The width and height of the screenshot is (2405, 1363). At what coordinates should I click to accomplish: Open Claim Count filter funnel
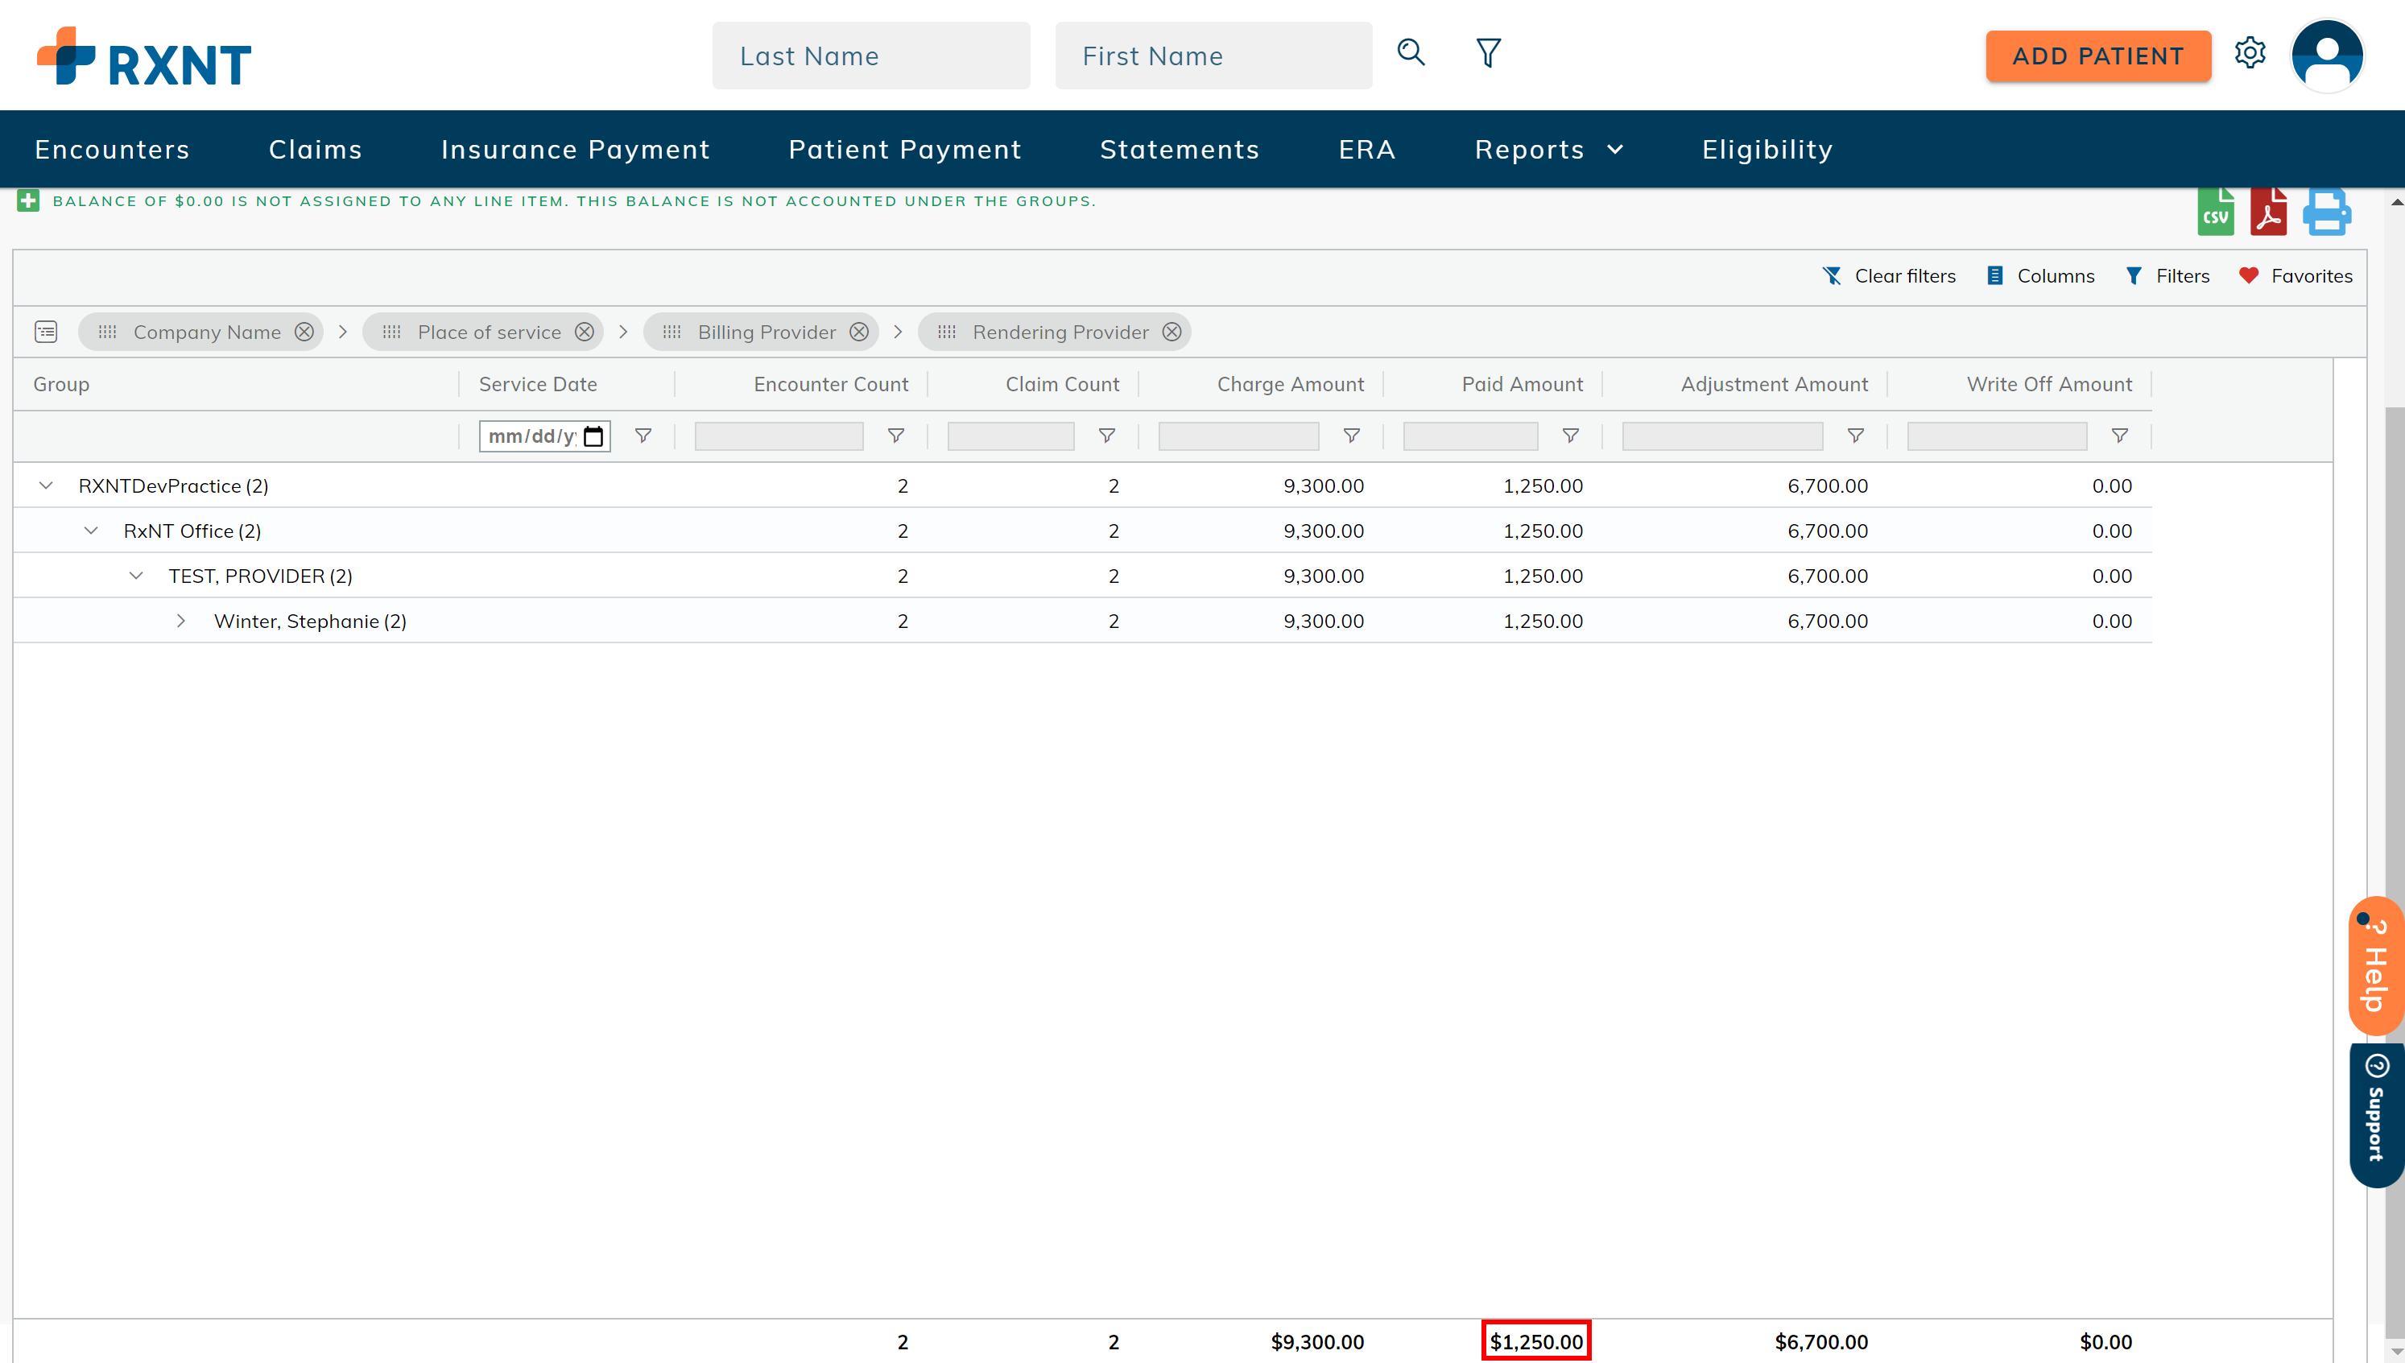[1106, 436]
